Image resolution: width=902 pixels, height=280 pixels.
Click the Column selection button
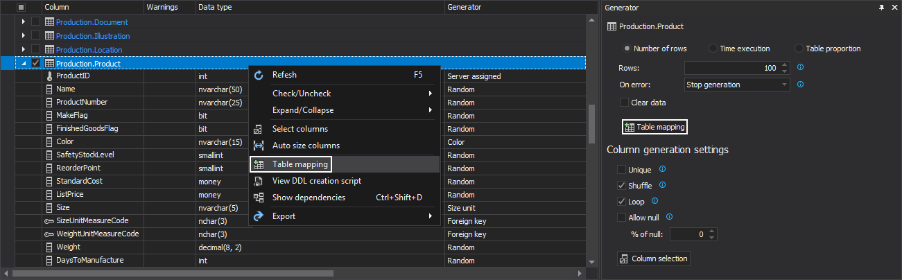click(x=653, y=259)
